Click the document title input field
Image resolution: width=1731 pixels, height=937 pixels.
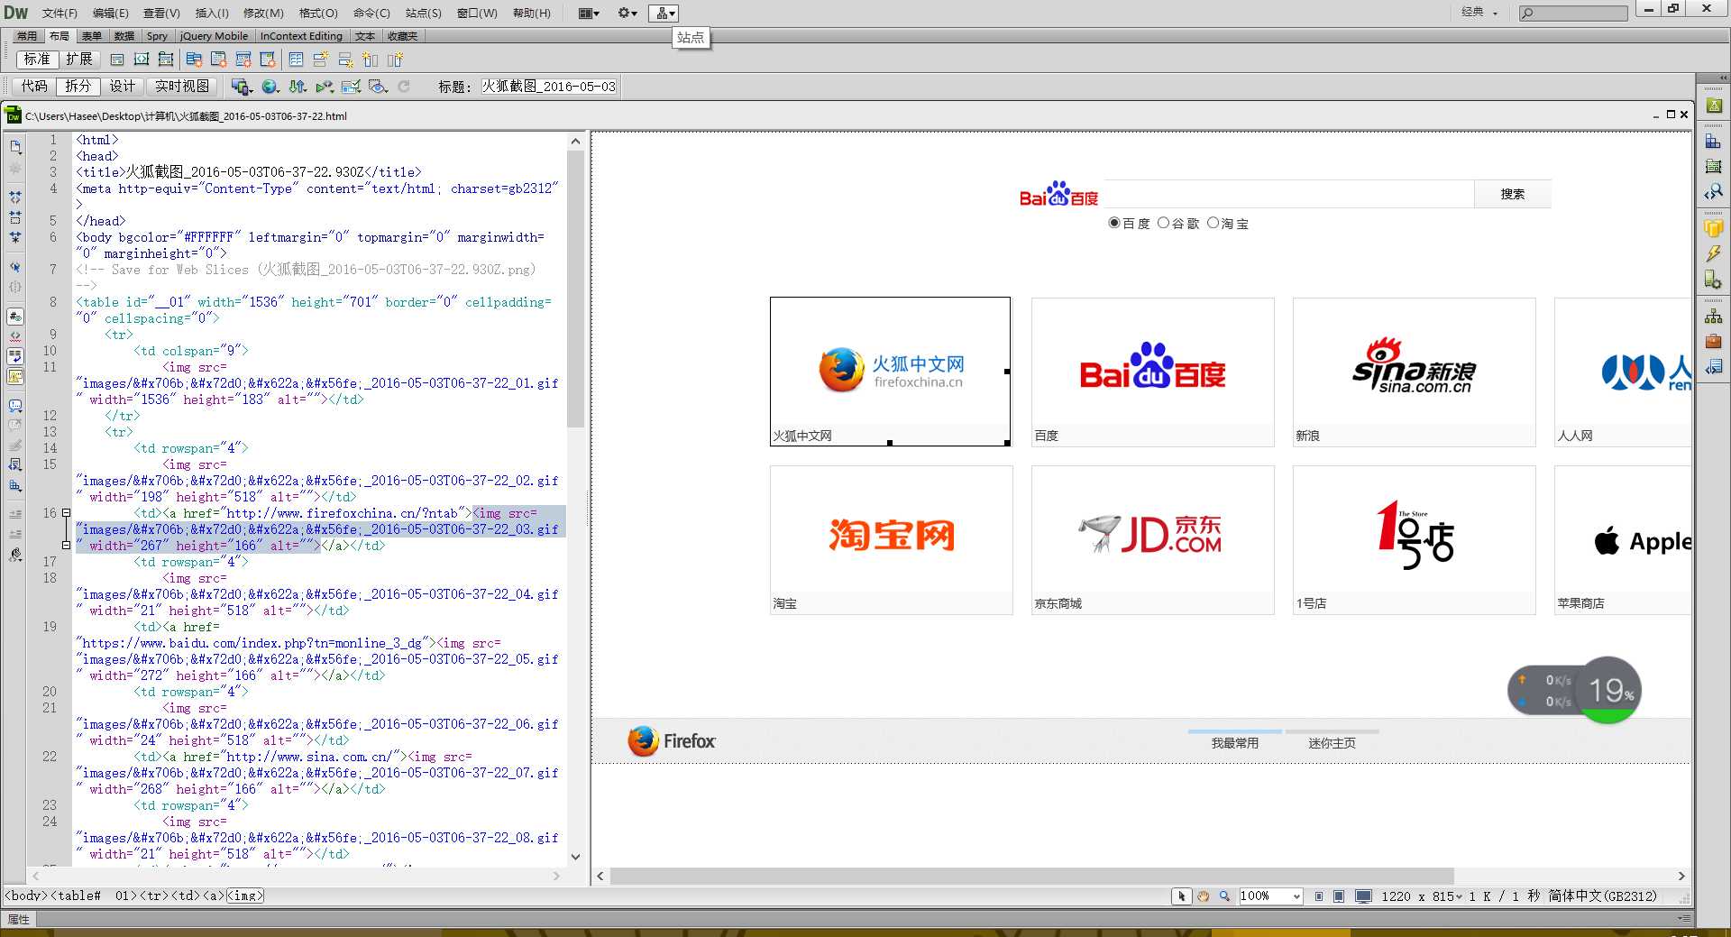(549, 87)
